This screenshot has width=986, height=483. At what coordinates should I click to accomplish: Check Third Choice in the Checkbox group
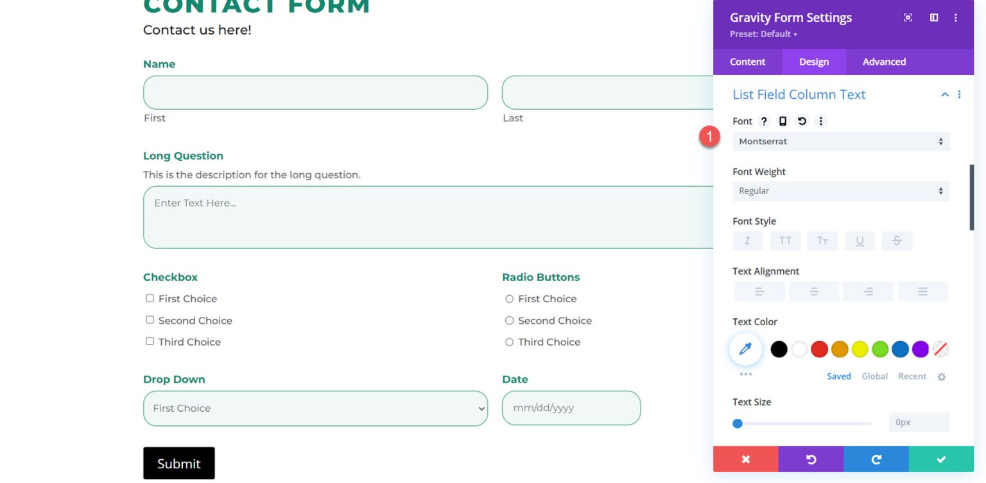150,341
